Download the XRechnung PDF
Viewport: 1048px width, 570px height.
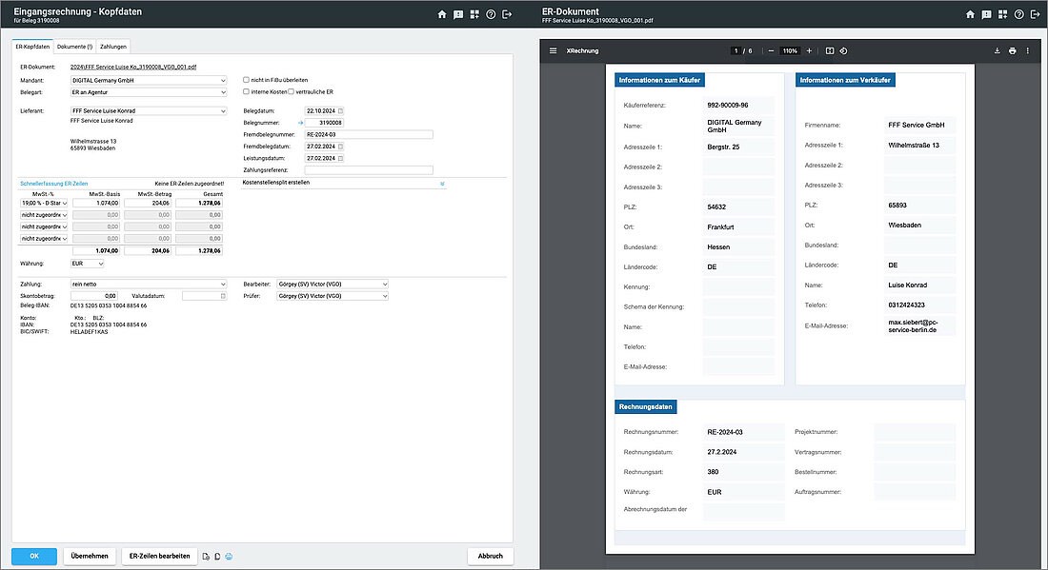997,50
